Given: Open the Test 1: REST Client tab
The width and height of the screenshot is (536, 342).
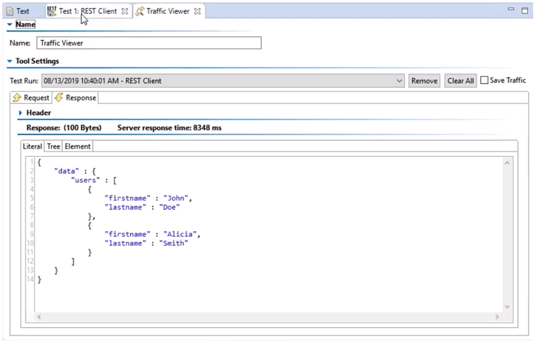Looking at the screenshot, I should (88, 11).
